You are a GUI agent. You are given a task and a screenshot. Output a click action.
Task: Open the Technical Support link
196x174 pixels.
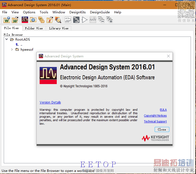pyautogui.click(x=155, y=121)
